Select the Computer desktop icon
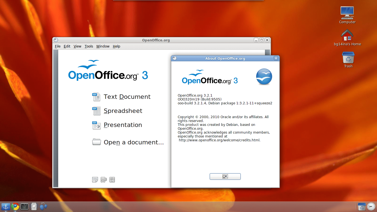Image resolution: width=377 pixels, height=212 pixels. (347, 15)
